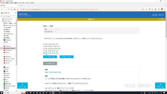Open the 履歴 menu

point(16,3)
